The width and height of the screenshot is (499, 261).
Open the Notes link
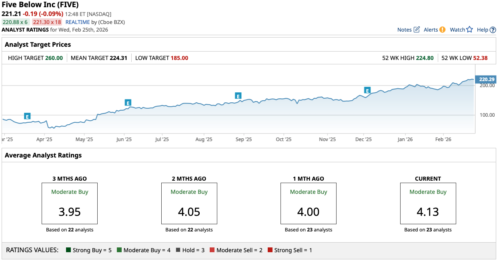click(405, 30)
